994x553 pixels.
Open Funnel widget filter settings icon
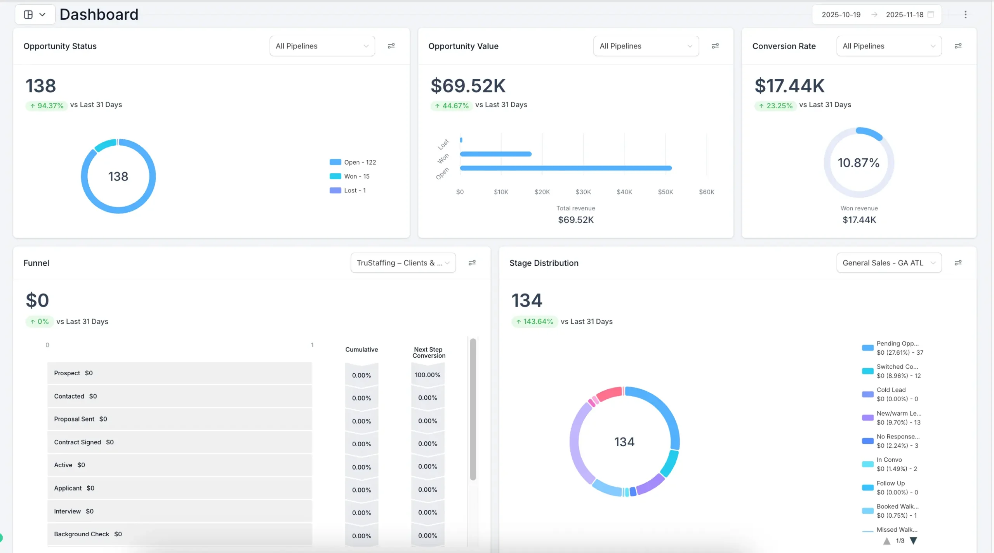(x=472, y=263)
